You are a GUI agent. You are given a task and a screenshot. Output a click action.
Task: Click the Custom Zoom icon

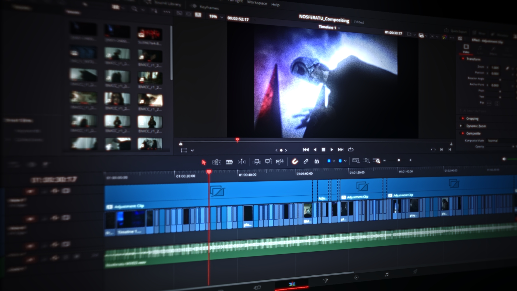click(x=376, y=161)
